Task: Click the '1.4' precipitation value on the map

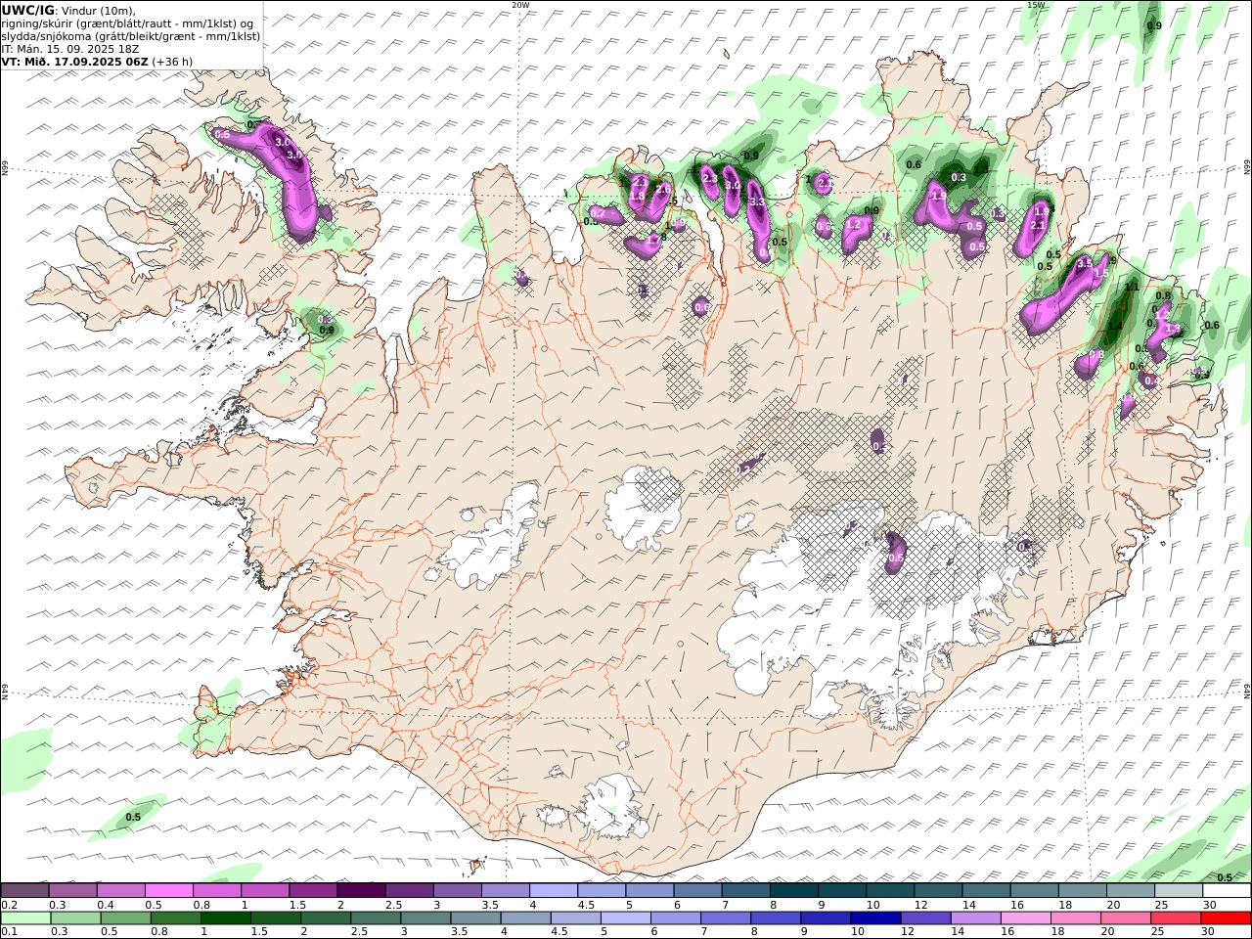Action: 1114,326
